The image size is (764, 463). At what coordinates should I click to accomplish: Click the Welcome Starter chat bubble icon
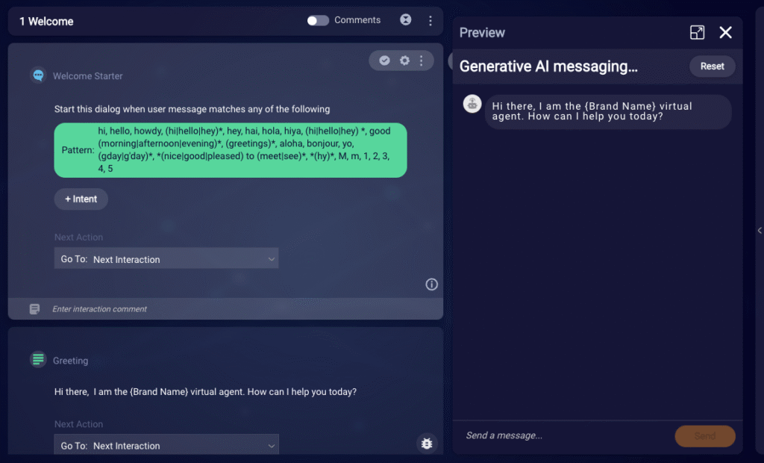[38, 75]
